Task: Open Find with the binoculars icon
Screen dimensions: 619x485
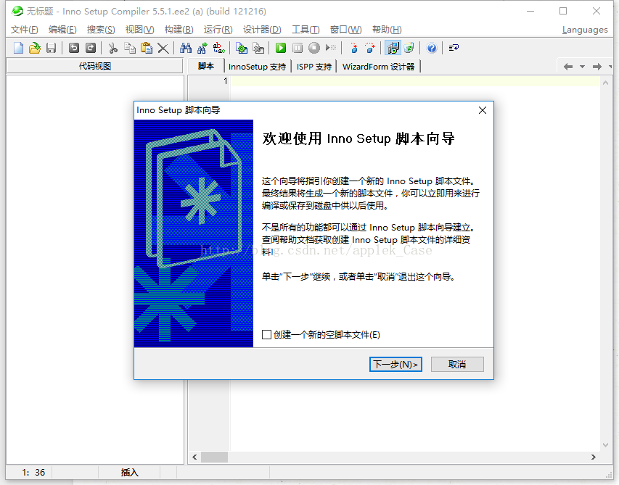Action: pyautogui.click(x=186, y=48)
